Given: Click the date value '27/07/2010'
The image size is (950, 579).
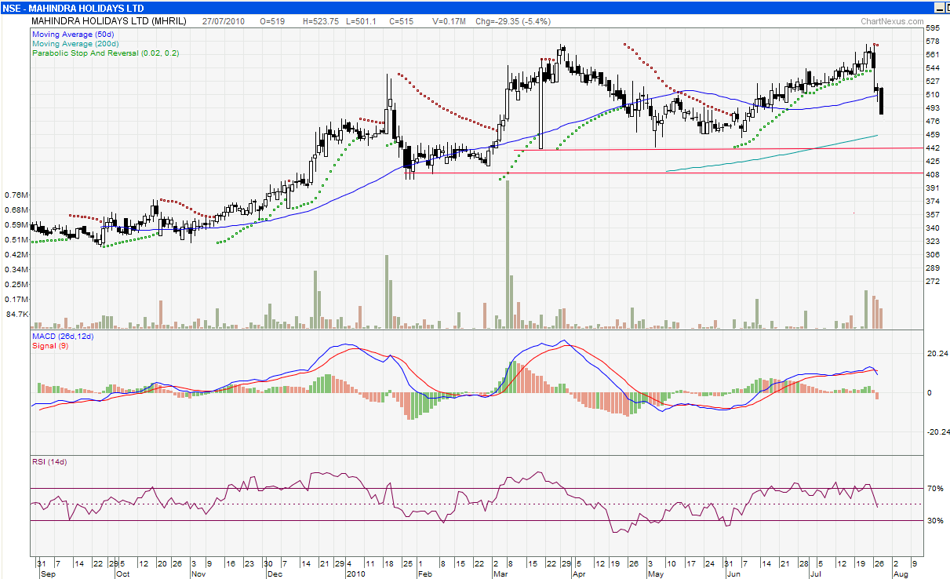Looking at the screenshot, I should pos(224,21).
